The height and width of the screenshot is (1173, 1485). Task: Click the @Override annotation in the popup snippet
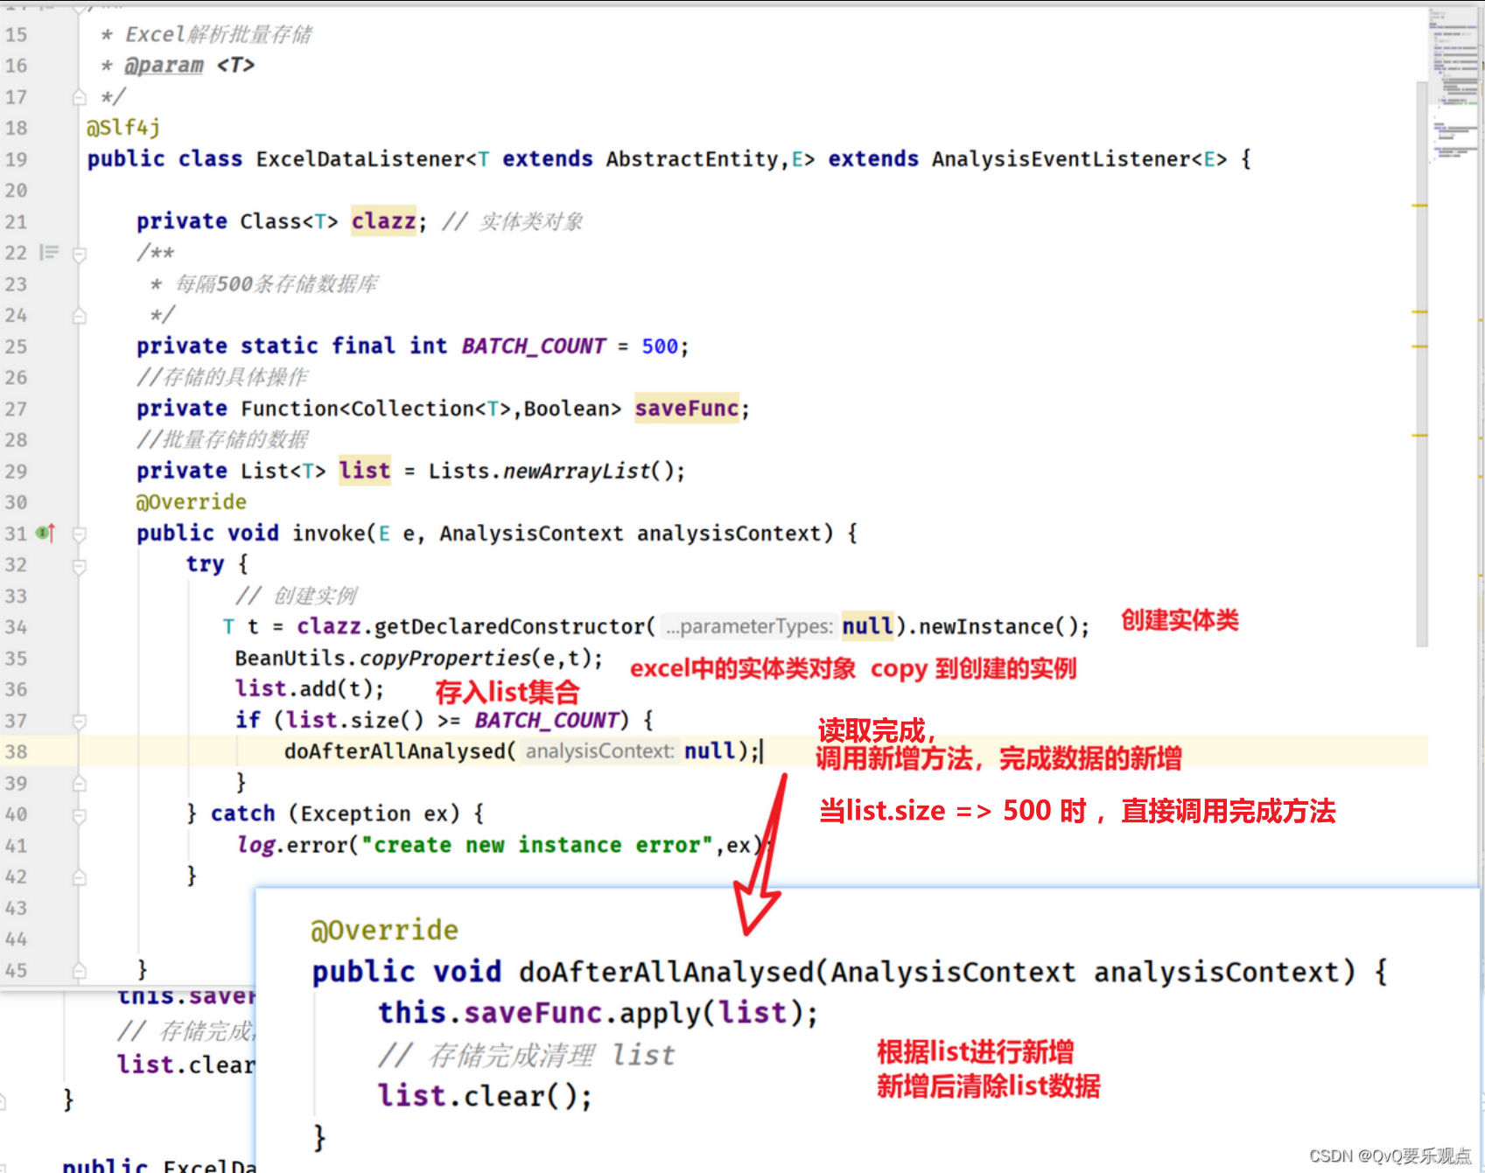[384, 930]
